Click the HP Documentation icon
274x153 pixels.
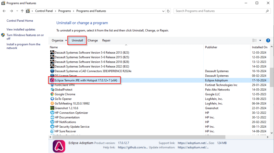coord(52,117)
